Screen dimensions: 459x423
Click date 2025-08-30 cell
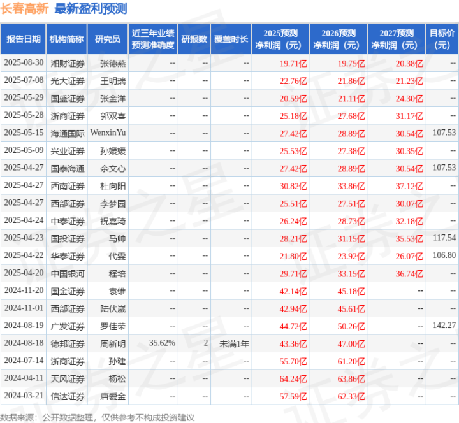point(24,63)
